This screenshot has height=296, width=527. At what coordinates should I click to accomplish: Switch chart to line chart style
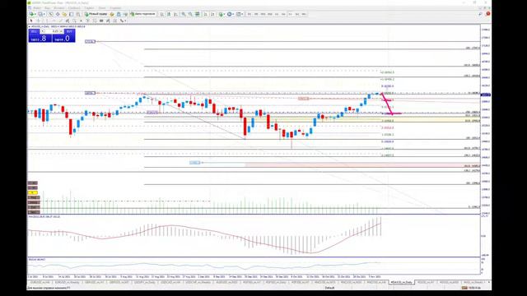pyautogui.click(x=175, y=14)
